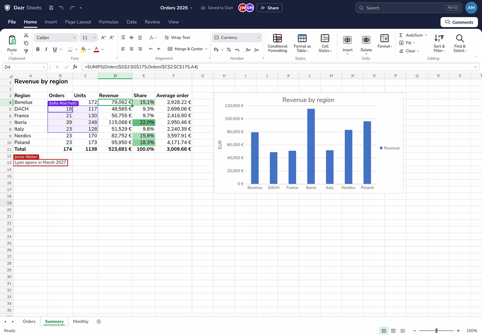
Task: Toggle Underline formatting
Action: click(55, 49)
